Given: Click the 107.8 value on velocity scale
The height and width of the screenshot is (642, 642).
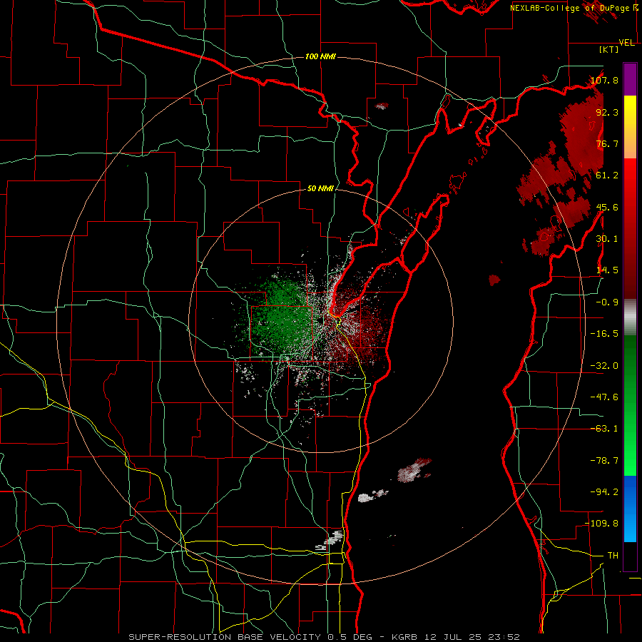Looking at the screenshot, I should coord(604,80).
